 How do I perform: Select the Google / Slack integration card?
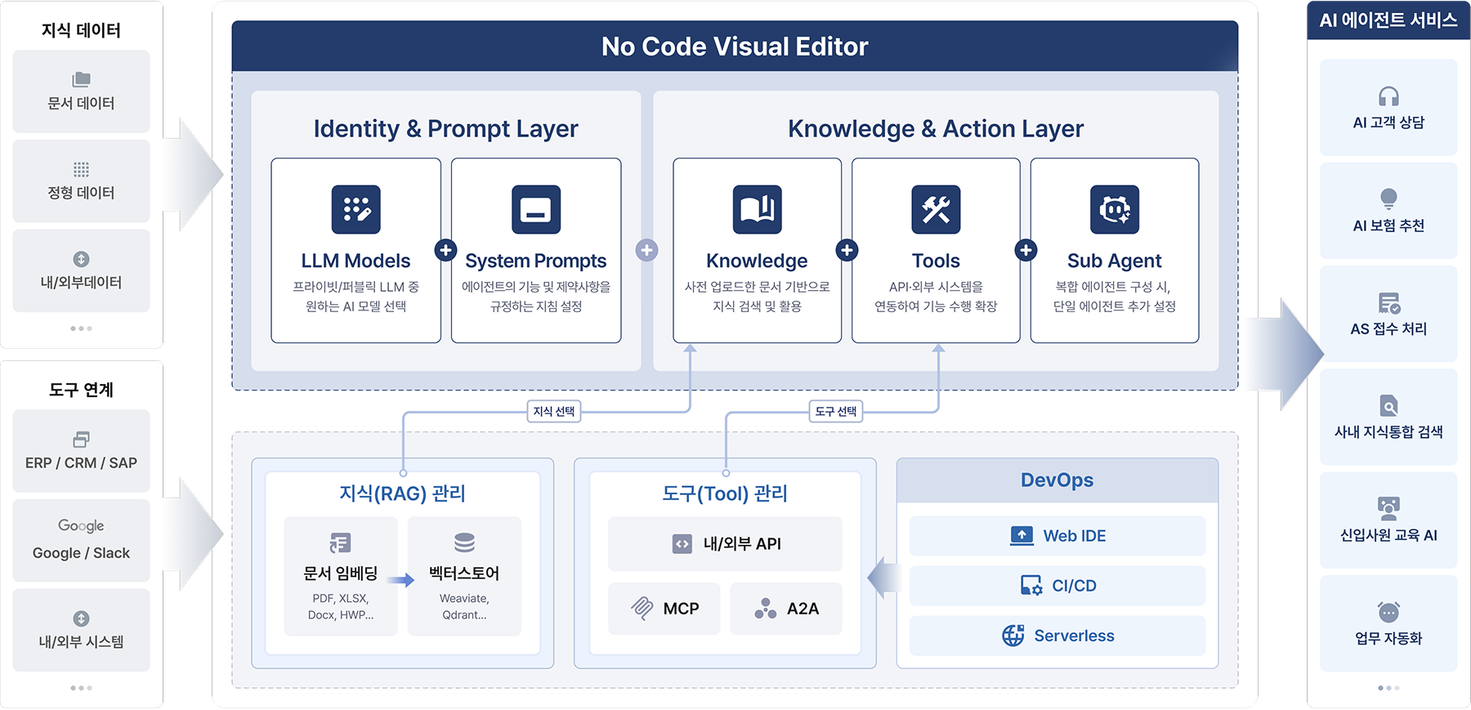(x=81, y=540)
